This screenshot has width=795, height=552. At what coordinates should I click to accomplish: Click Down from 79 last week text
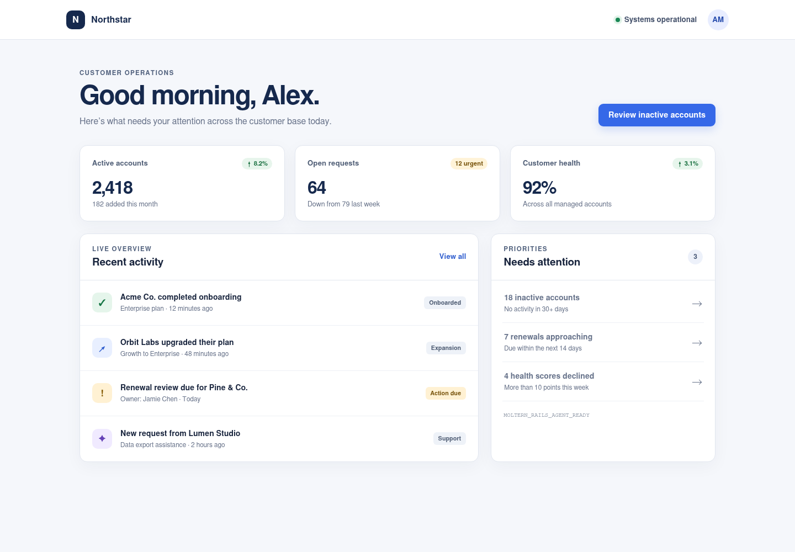[343, 204]
